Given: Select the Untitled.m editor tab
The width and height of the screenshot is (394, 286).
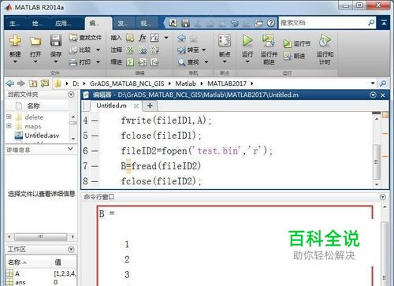Looking at the screenshot, I should 112,106.
